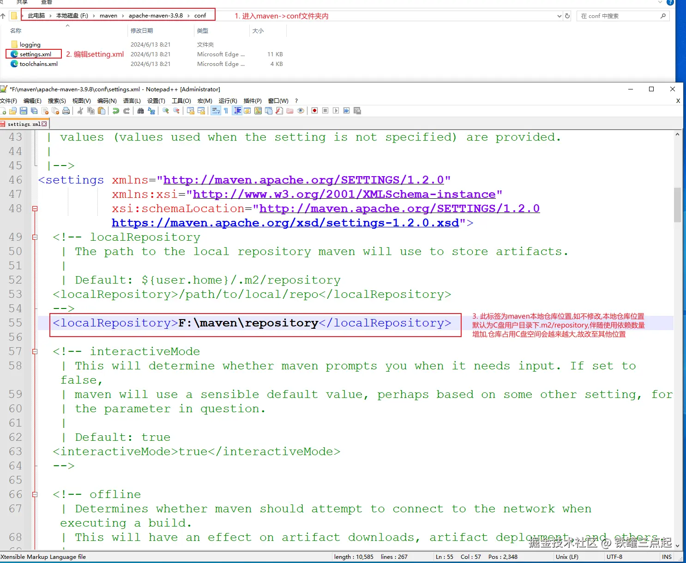Screen dimensions: 686x563
Task: Open the 语言(L) menu
Action: 132,101
